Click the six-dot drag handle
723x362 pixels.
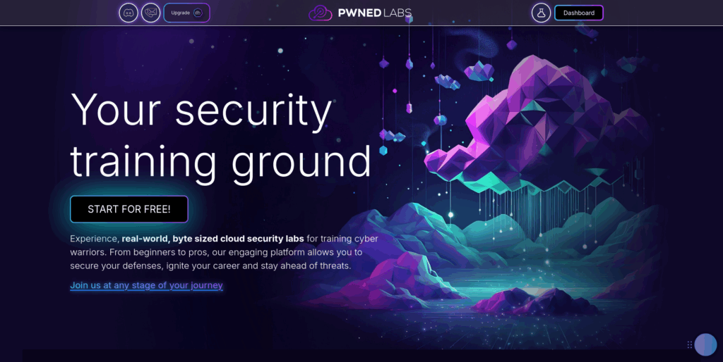[x=690, y=344]
